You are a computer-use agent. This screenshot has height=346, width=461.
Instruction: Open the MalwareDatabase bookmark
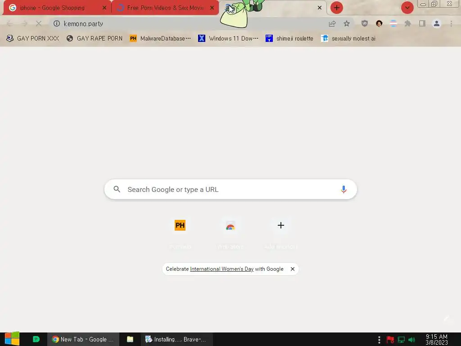pos(160,39)
